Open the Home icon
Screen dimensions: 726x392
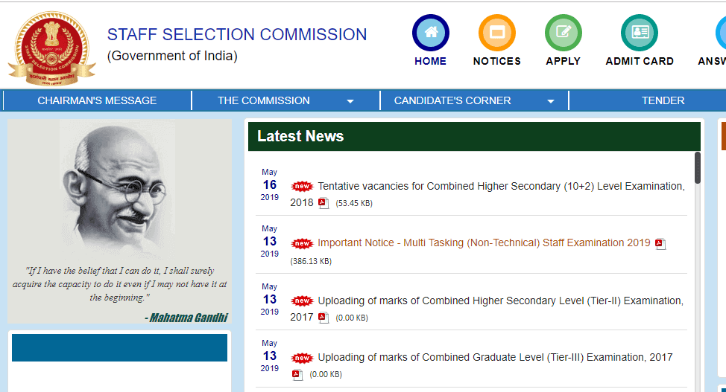tap(431, 33)
